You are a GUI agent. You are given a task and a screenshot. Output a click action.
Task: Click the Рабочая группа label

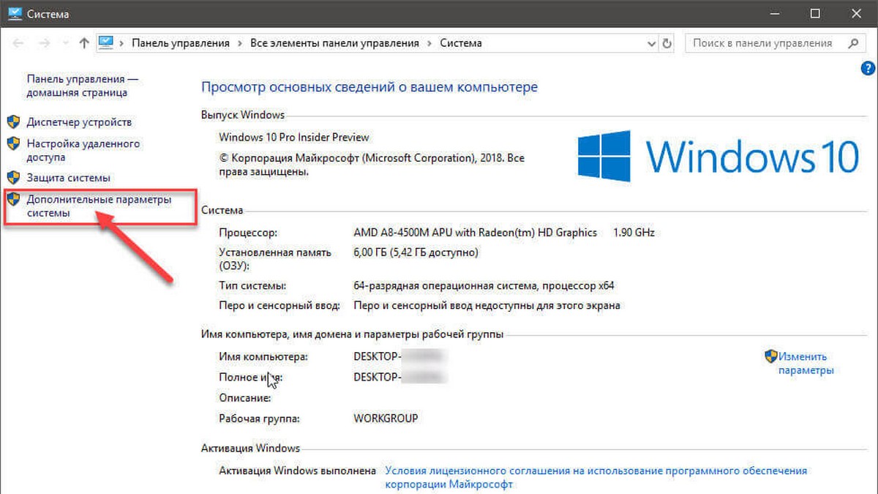260,419
